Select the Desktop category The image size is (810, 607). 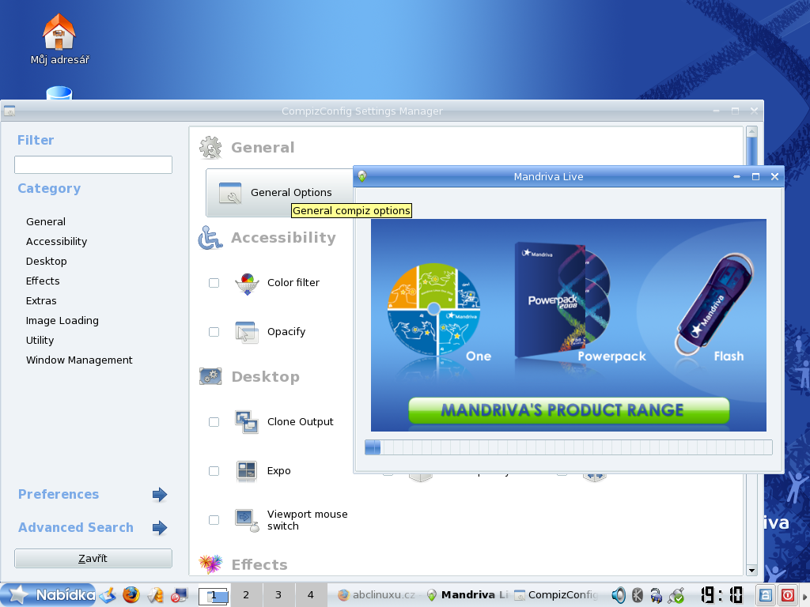(x=47, y=261)
